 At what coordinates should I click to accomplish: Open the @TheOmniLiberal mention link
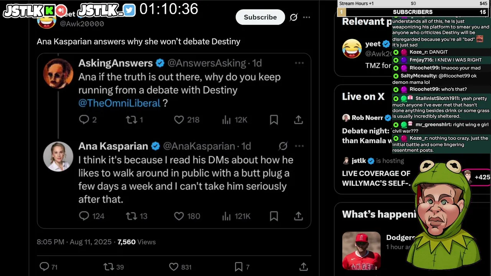(x=119, y=103)
